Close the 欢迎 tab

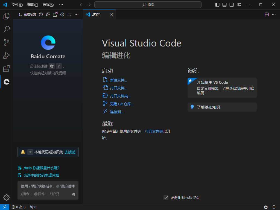pos(112,14)
